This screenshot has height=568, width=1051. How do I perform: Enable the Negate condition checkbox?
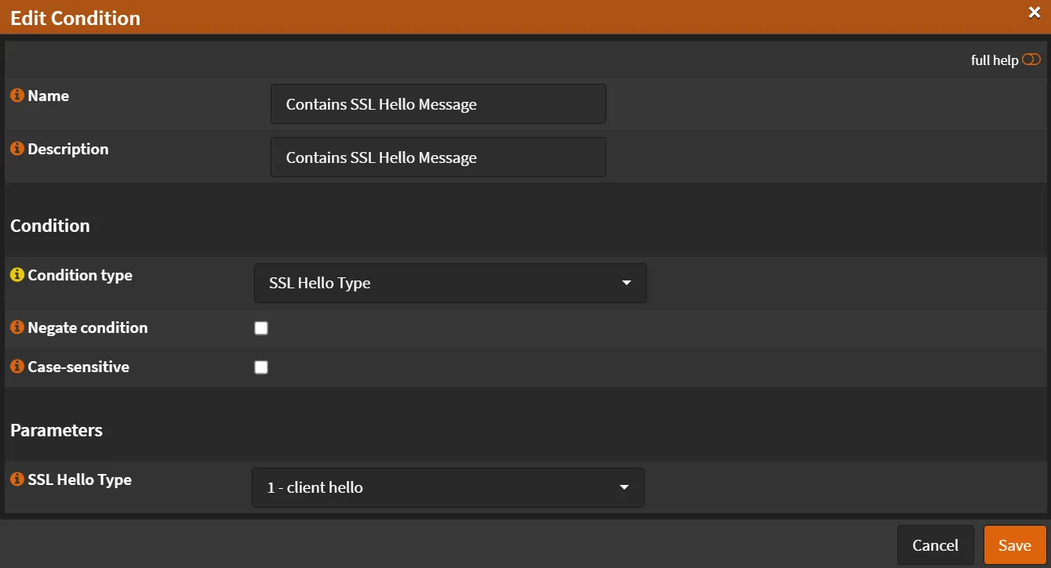(261, 327)
